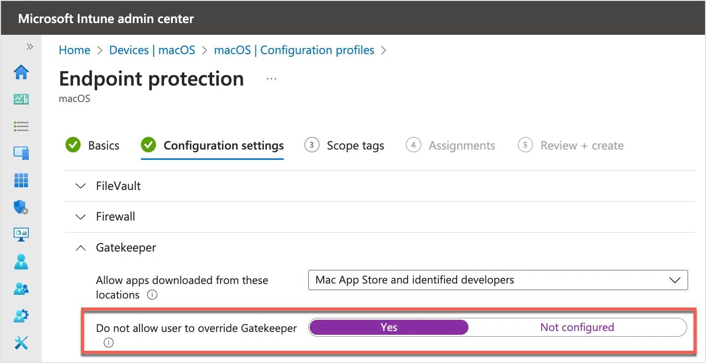706x363 pixels.
Task: Open the Devices sidebar icon
Action: coord(21,153)
